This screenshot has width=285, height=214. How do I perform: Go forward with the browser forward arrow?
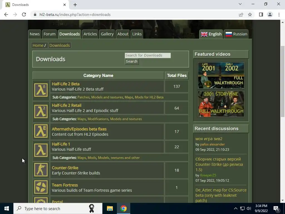[x=15, y=14]
